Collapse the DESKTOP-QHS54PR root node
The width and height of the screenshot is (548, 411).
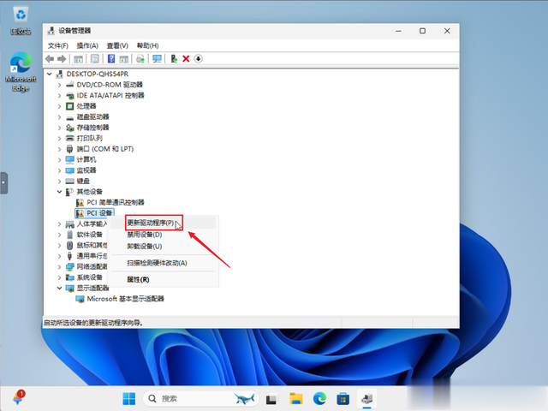coord(50,74)
